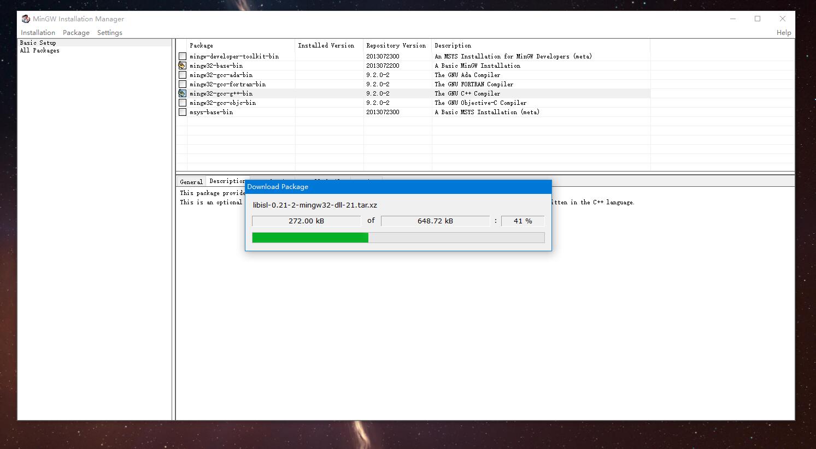Click the 648.72 kB total size field
Viewport: 816px width, 449px height.
[x=435, y=221]
